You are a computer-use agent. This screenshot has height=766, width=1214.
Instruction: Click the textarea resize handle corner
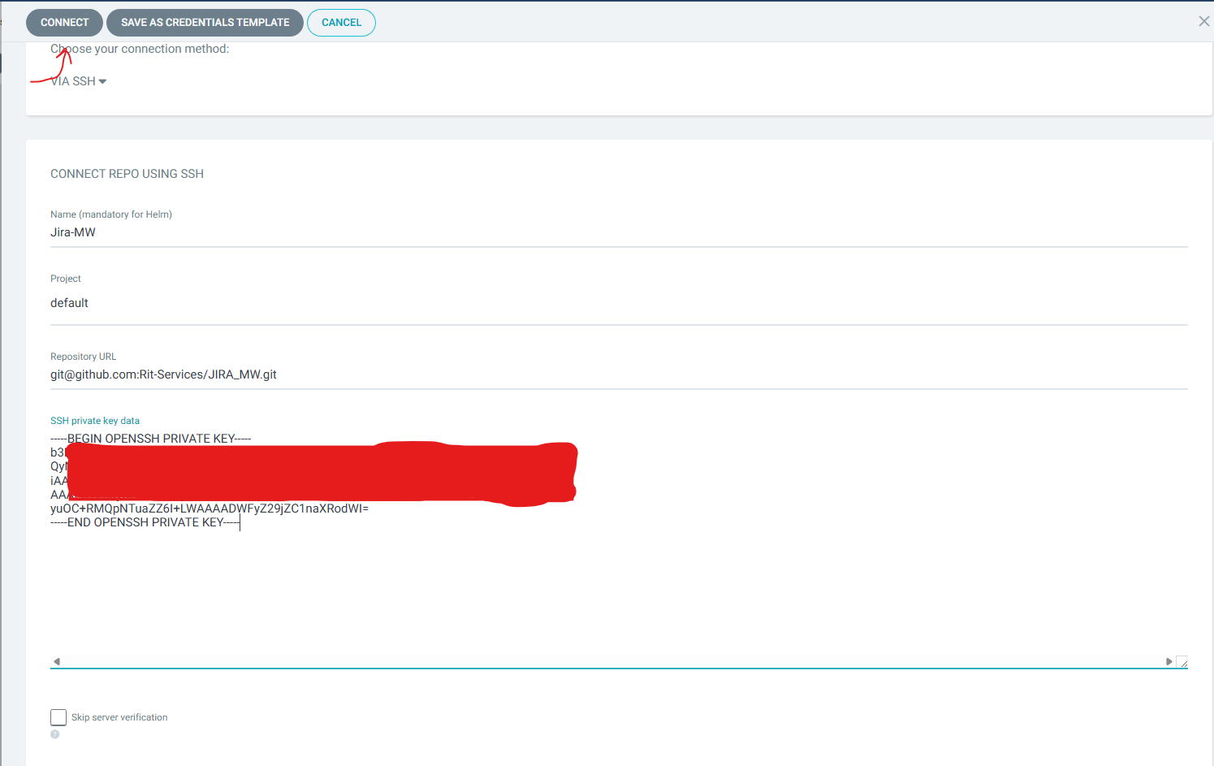(x=1182, y=662)
